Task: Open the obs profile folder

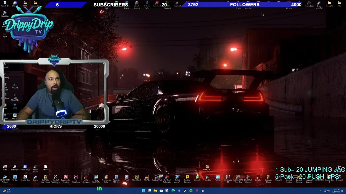Action: (x=329, y=4)
